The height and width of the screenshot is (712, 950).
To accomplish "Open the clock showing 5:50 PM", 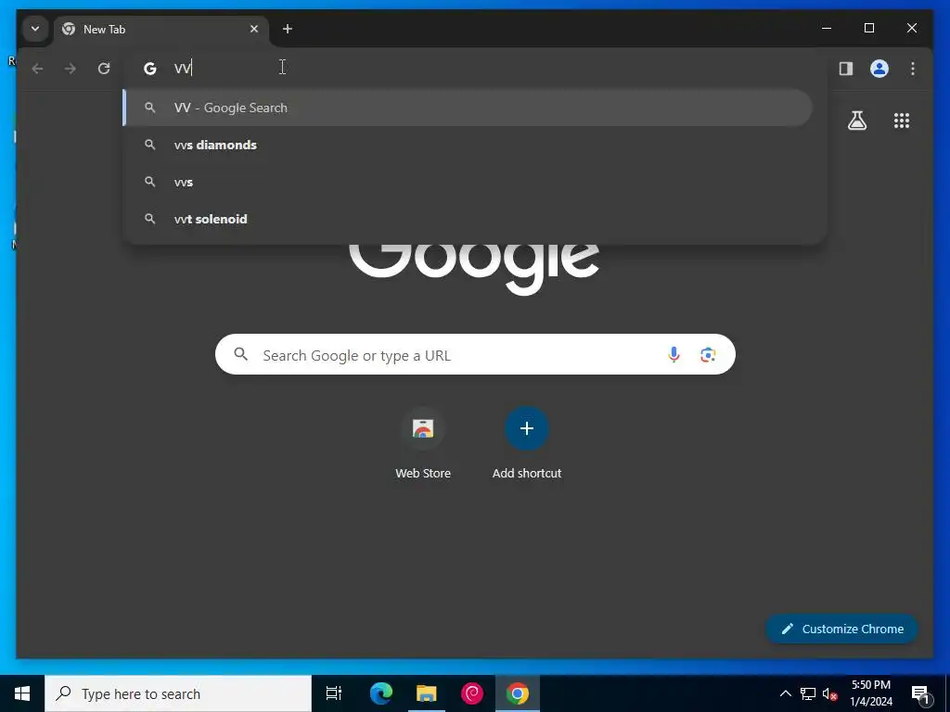I will [x=871, y=693].
